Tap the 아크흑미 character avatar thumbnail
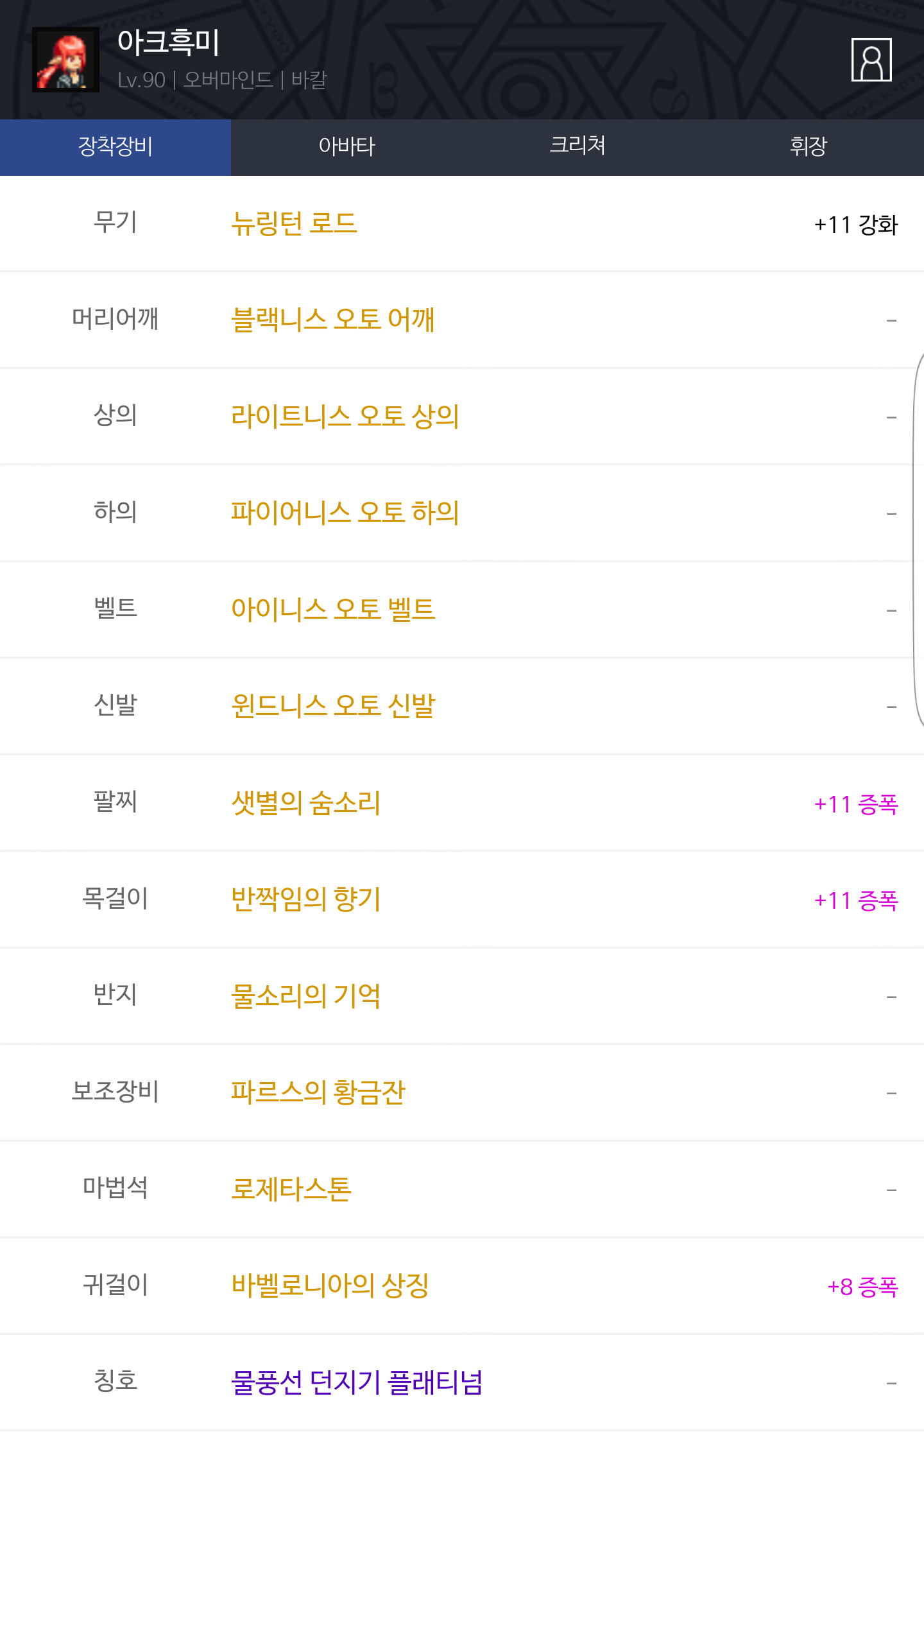 coord(65,60)
